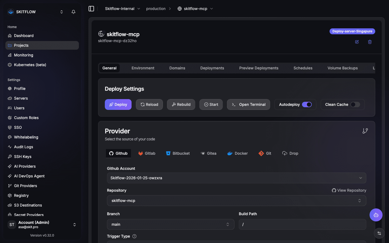Screen dimensions: 389x243
Task: Select the Bitbucket provider tab
Action: coord(178,153)
